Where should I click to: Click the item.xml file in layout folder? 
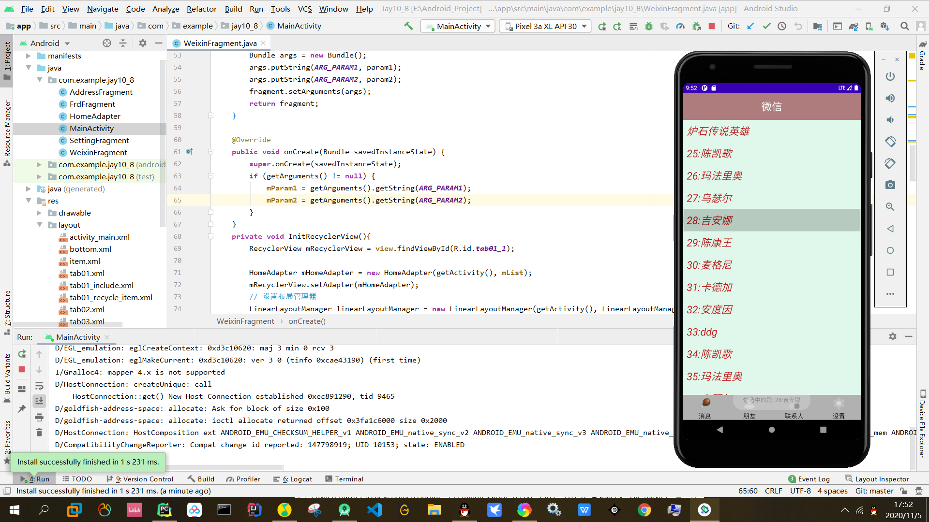click(84, 261)
